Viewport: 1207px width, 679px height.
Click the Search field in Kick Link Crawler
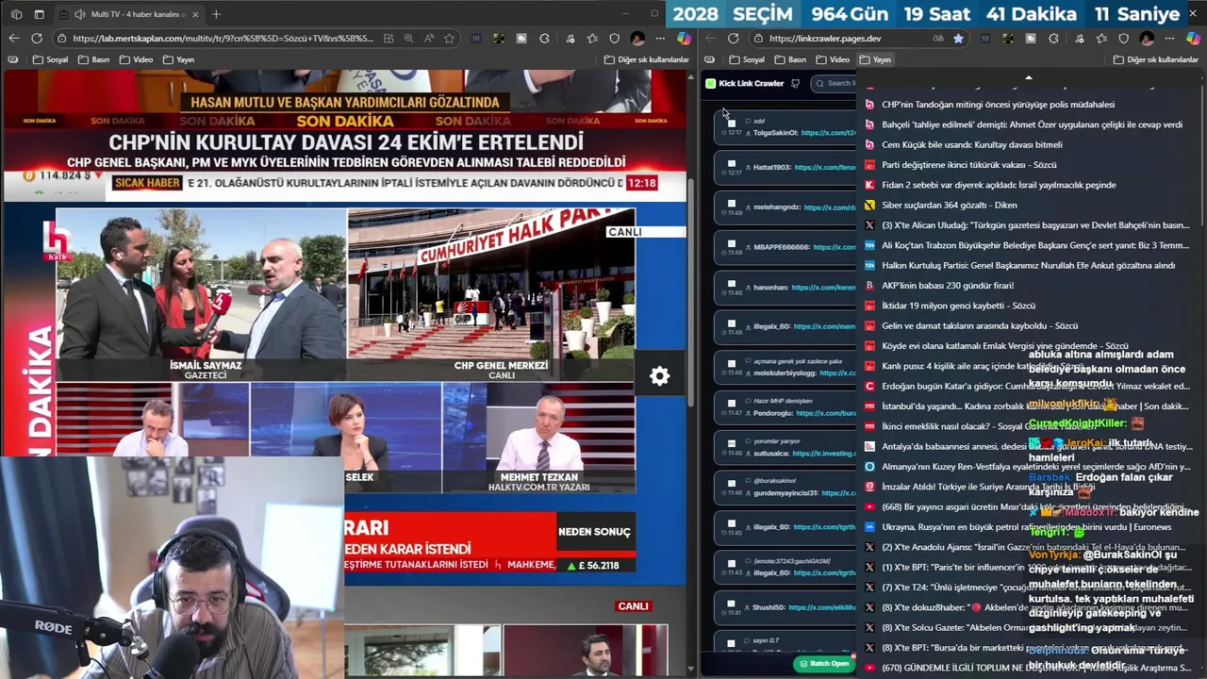click(x=835, y=83)
